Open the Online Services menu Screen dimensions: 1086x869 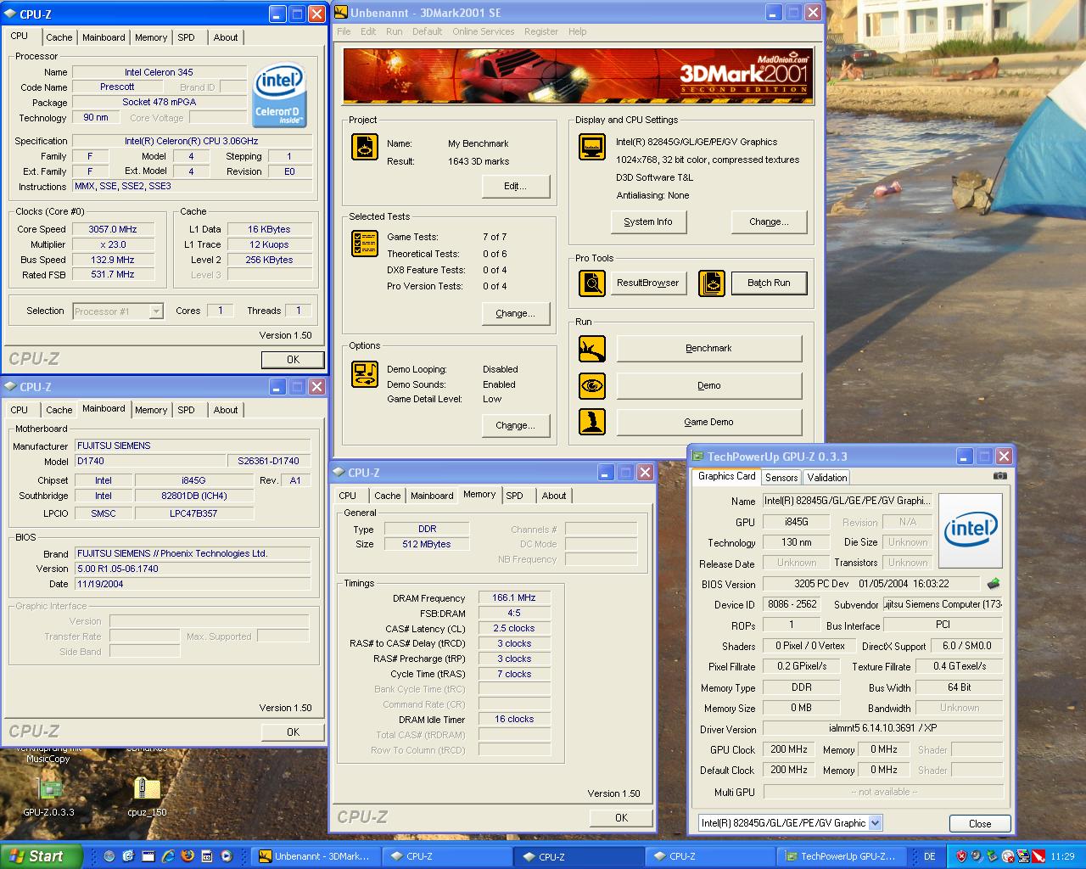tap(484, 31)
